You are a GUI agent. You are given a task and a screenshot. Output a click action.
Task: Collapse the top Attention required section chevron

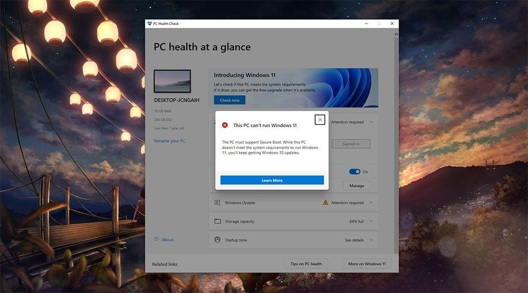(x=371, y=122)
